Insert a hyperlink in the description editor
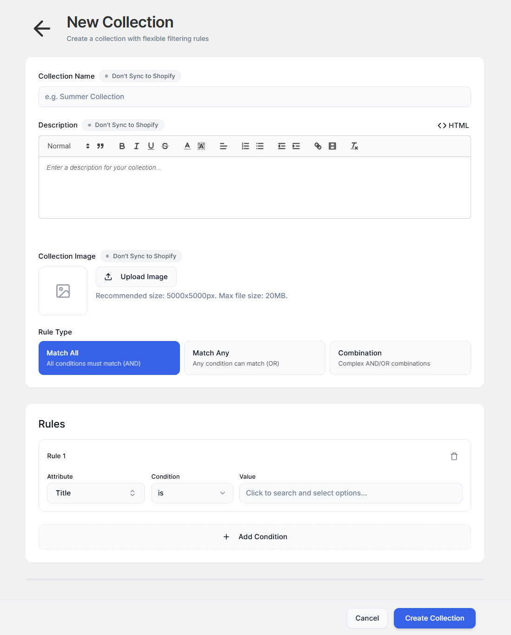This screenshot has height=635, width=511. [x=318, y=146]
